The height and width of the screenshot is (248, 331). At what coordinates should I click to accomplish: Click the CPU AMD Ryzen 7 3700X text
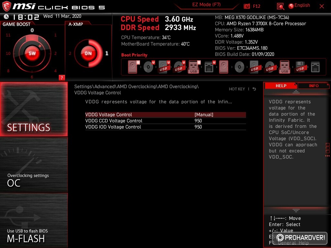(261, 24)
